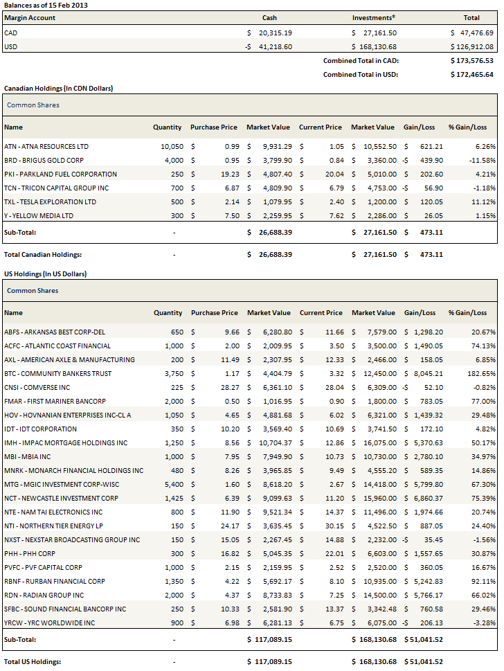The height and width of the screenshot is (671, 504).
Task: Select PKI - Parkland Fuel Corporation entry
Action: point(60,175)
